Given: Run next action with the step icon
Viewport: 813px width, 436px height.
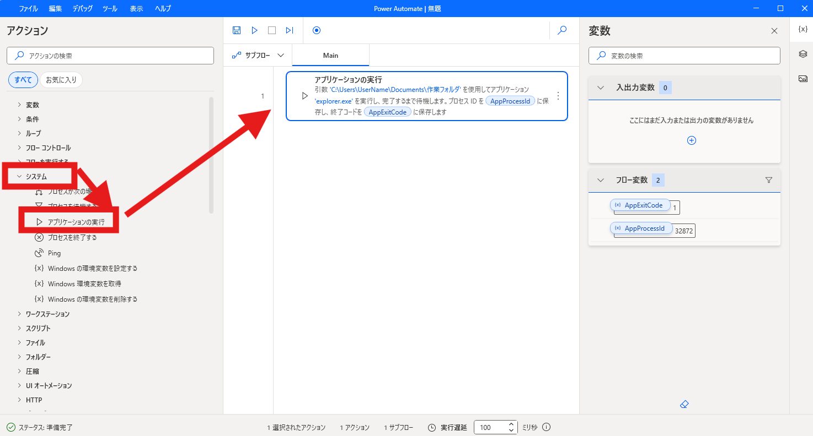Looking at the screenshot, I should (x=290, y=30).
